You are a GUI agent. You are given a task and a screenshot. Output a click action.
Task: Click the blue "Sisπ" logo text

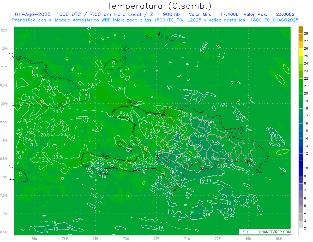248,232
